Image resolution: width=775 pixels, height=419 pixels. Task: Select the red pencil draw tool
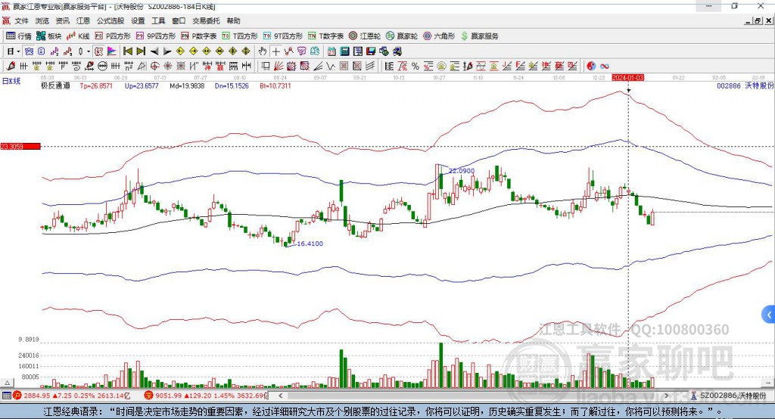click(x=11, y=66)
